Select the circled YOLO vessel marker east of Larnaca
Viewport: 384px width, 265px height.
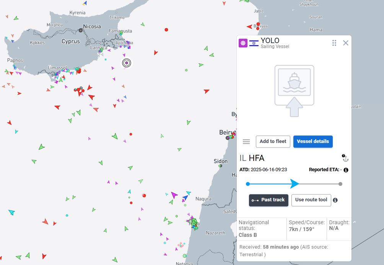[x=127, y=63]
